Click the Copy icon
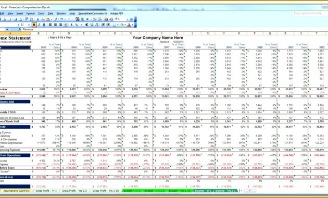This screenshot has height=198, width=328. pyautogui.click(x=43, y=19)
